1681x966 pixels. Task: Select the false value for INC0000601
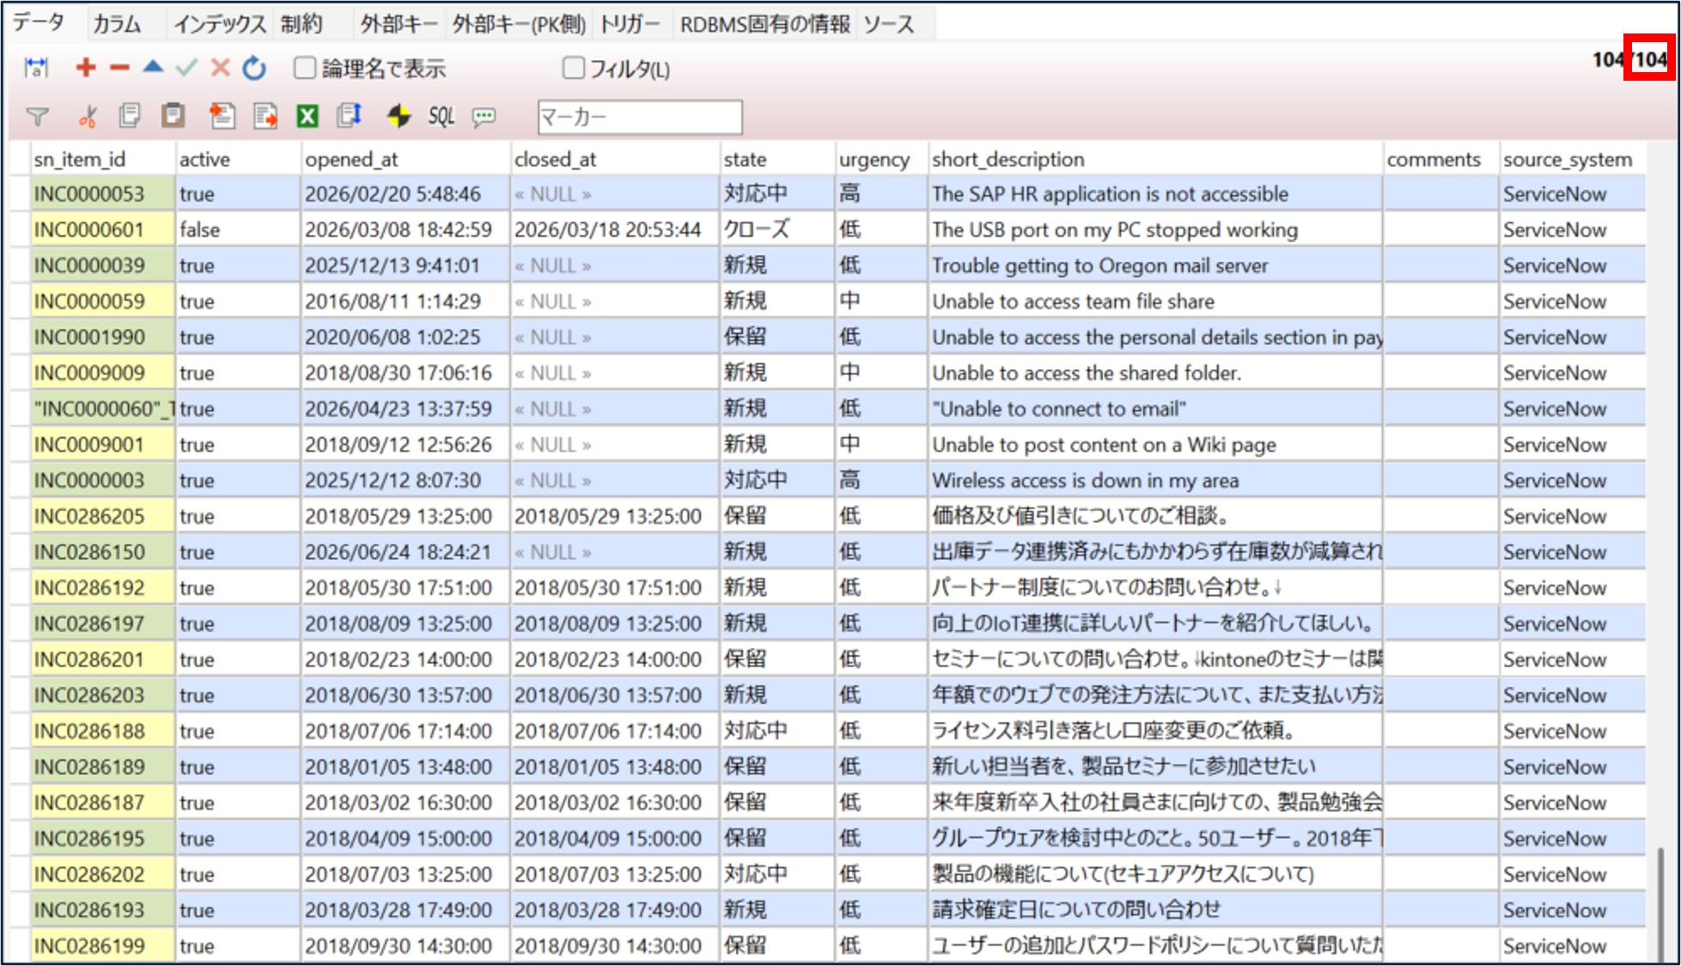pos(238,230)
